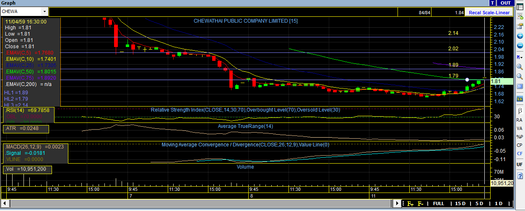Click the blue list panel icon

(520, 87)
